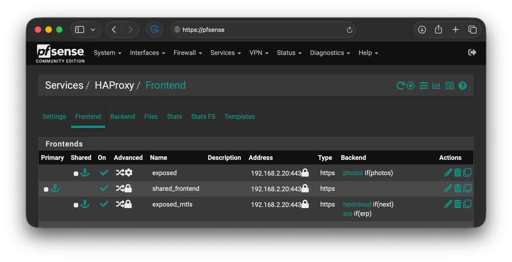The width and height of the screenshot is (512, 262).
Task: Check the exposed row checkbox
Action: 76,174
